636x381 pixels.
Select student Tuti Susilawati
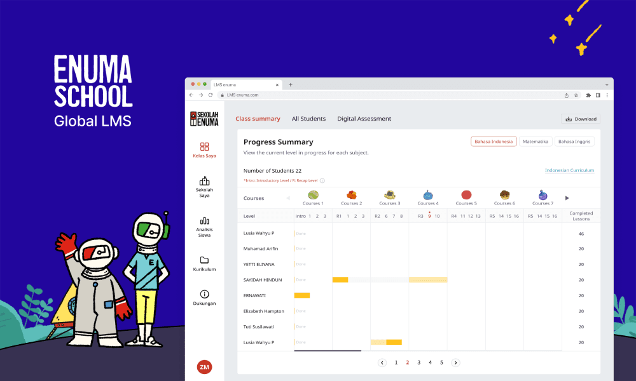259,327
